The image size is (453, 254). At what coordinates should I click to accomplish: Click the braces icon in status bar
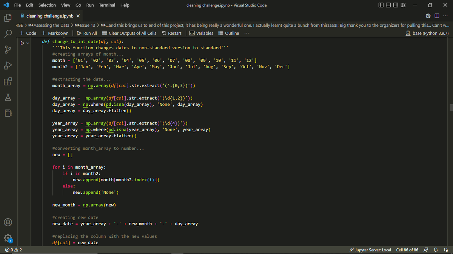click(x=445, y=250)
